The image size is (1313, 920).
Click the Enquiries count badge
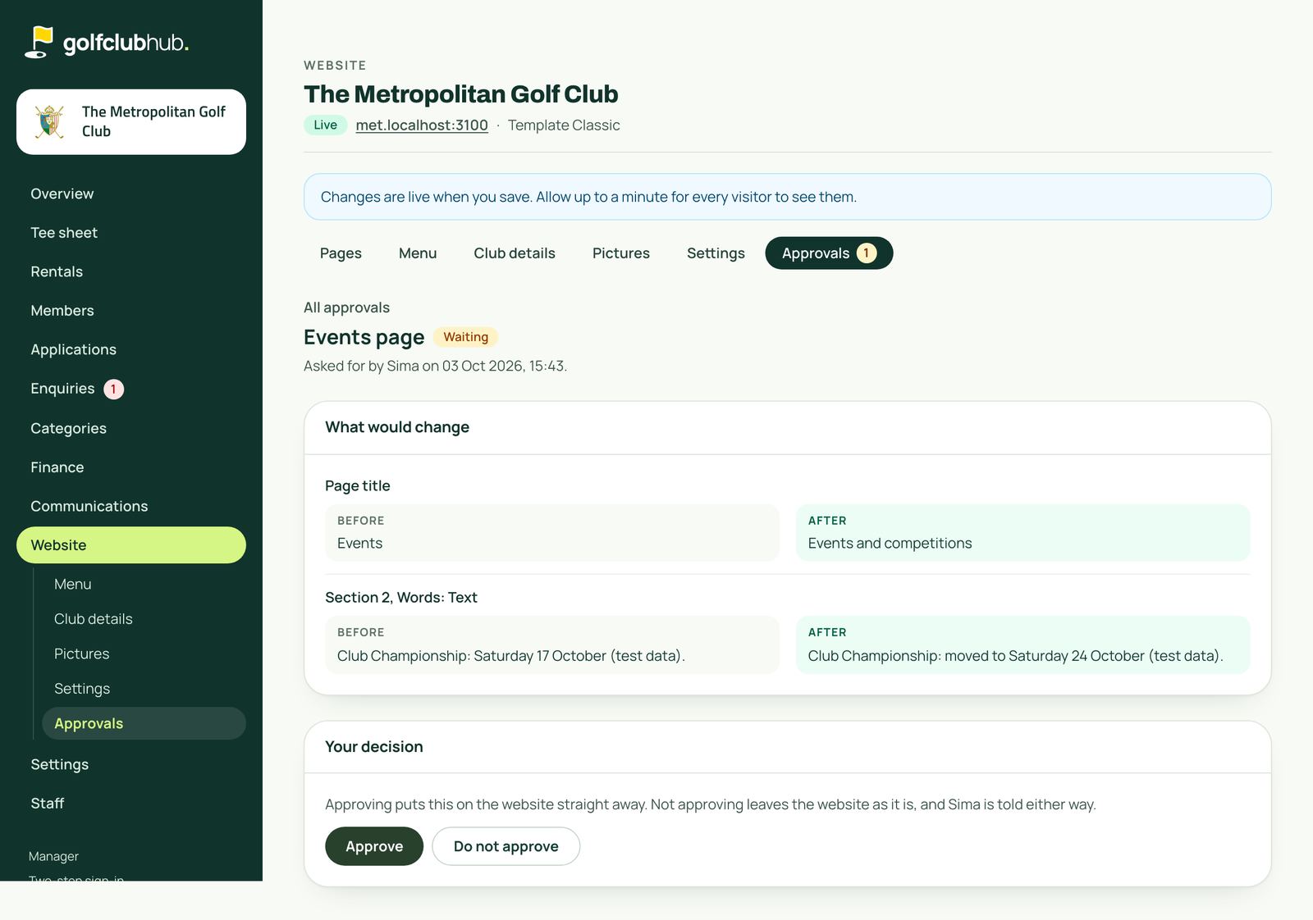(114, 389)
